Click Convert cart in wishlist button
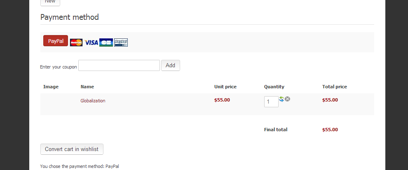Screen dimensions: 408x170 click(72, 149)
